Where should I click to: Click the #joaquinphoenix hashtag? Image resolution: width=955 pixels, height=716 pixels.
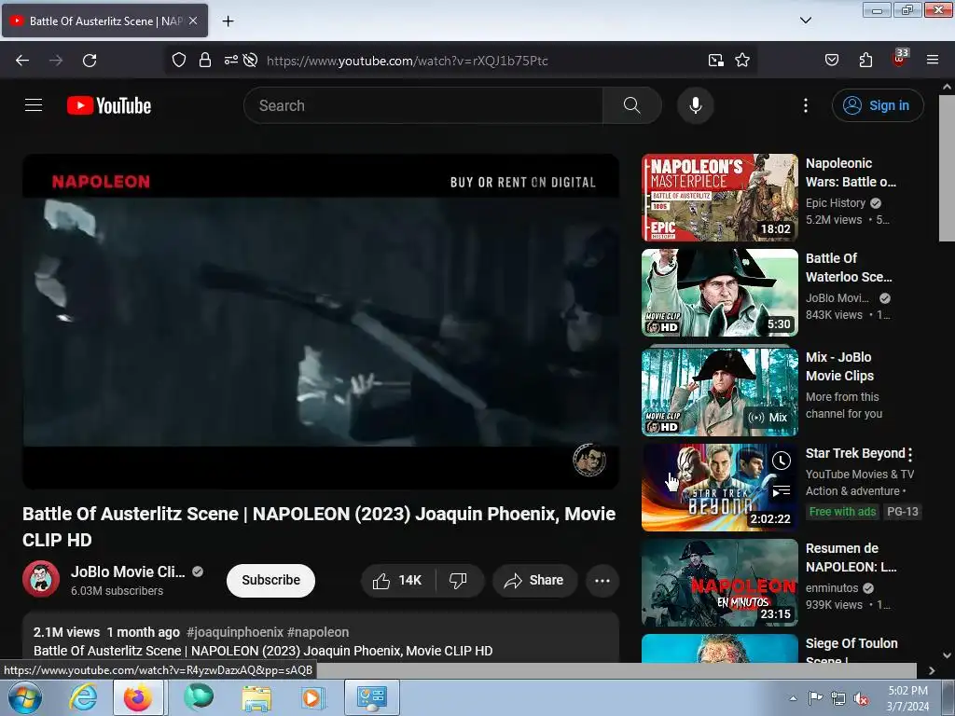point(234,632)
